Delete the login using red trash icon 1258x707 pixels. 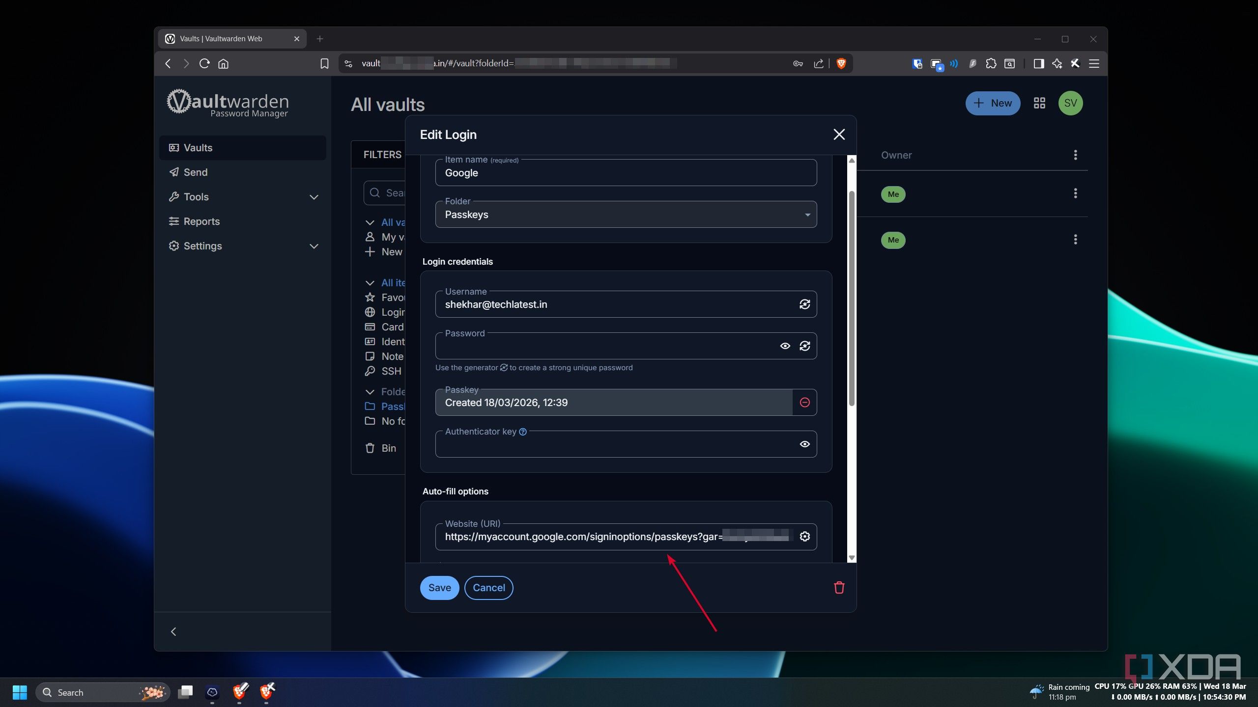tap(839, 588)
